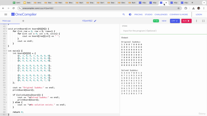The image size is (207, 116).
Task: Bookmark this page with star icon
Action: click(x=179, y=8)
